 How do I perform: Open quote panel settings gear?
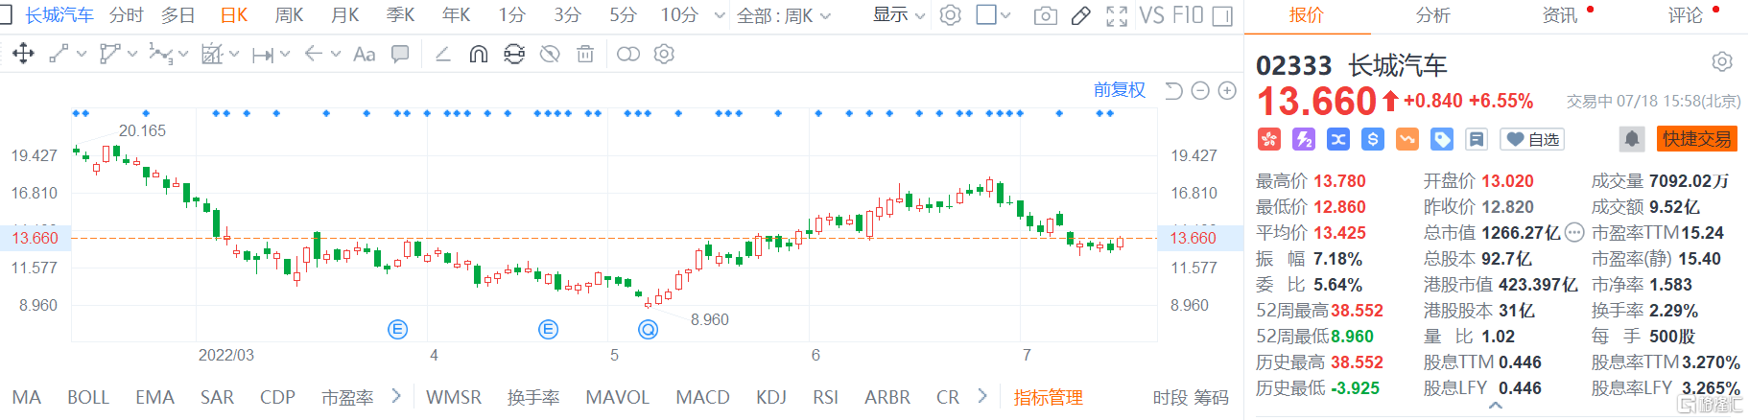click(x=1722, y=62)
